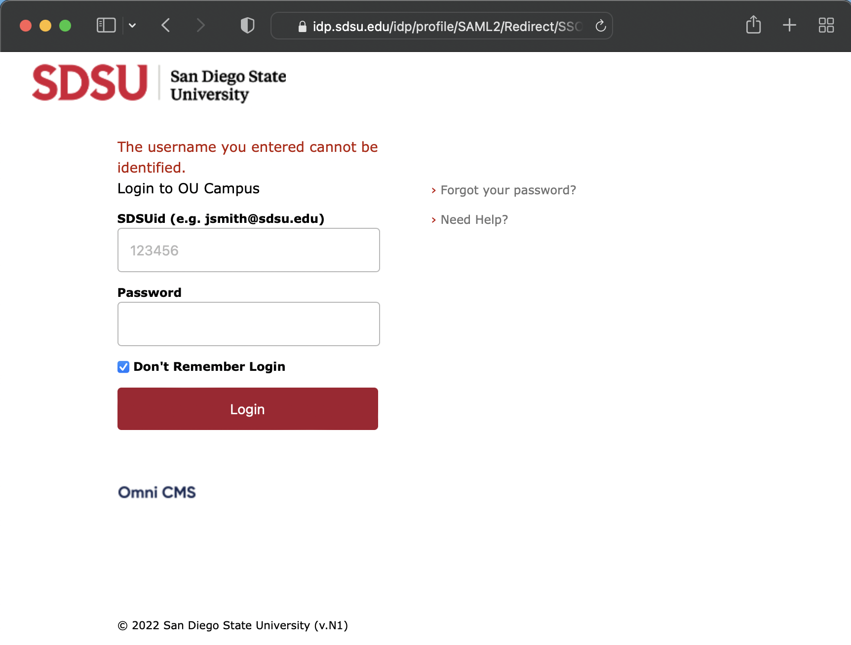
Task: Click the green fullscreen window button
Action: tap(65, 26)
